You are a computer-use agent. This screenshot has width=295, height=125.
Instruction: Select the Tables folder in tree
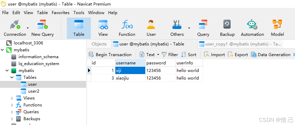30,77
